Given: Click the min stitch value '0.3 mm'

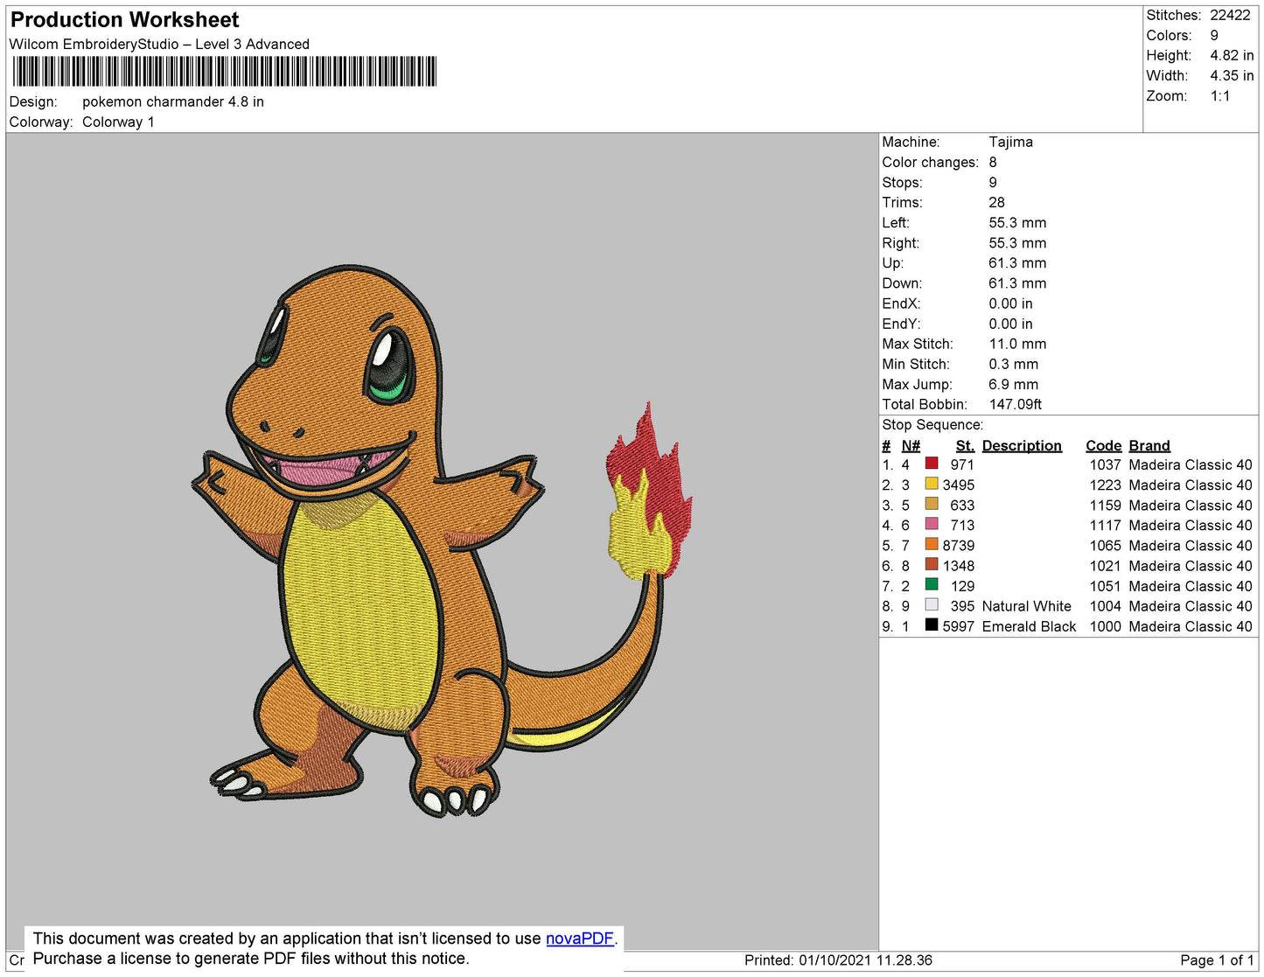Looking at the screenshot, I should pyautogui.click(x=1013, y=365).
